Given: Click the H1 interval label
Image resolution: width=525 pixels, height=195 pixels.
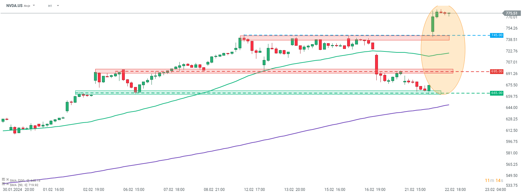Looking at the screenshot, I should coord(50,6).
